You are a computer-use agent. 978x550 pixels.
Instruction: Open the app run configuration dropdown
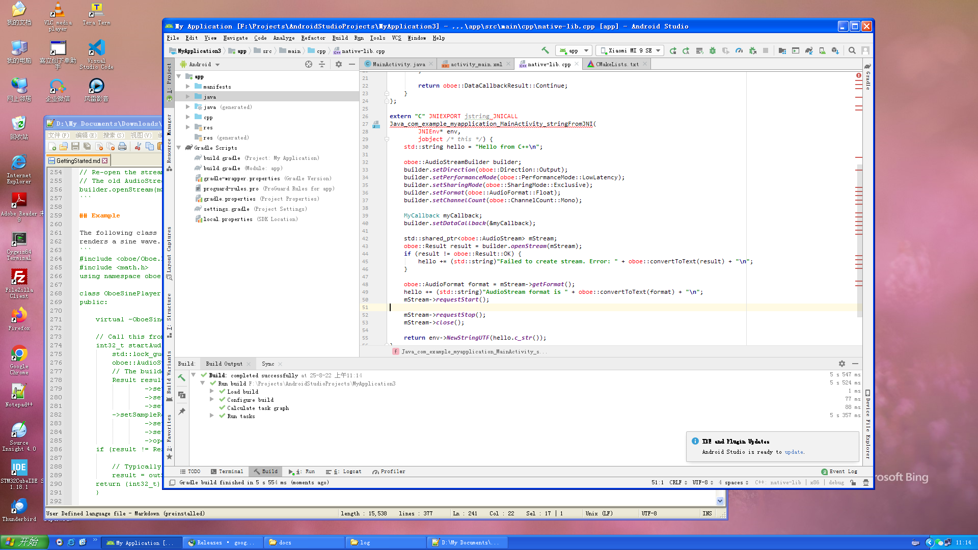coord(574,50)
